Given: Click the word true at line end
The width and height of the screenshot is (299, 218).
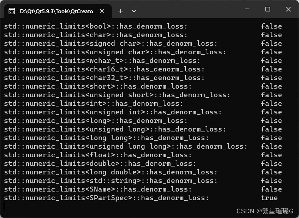Looking at the screenshot, I should [x=269, y=198].
